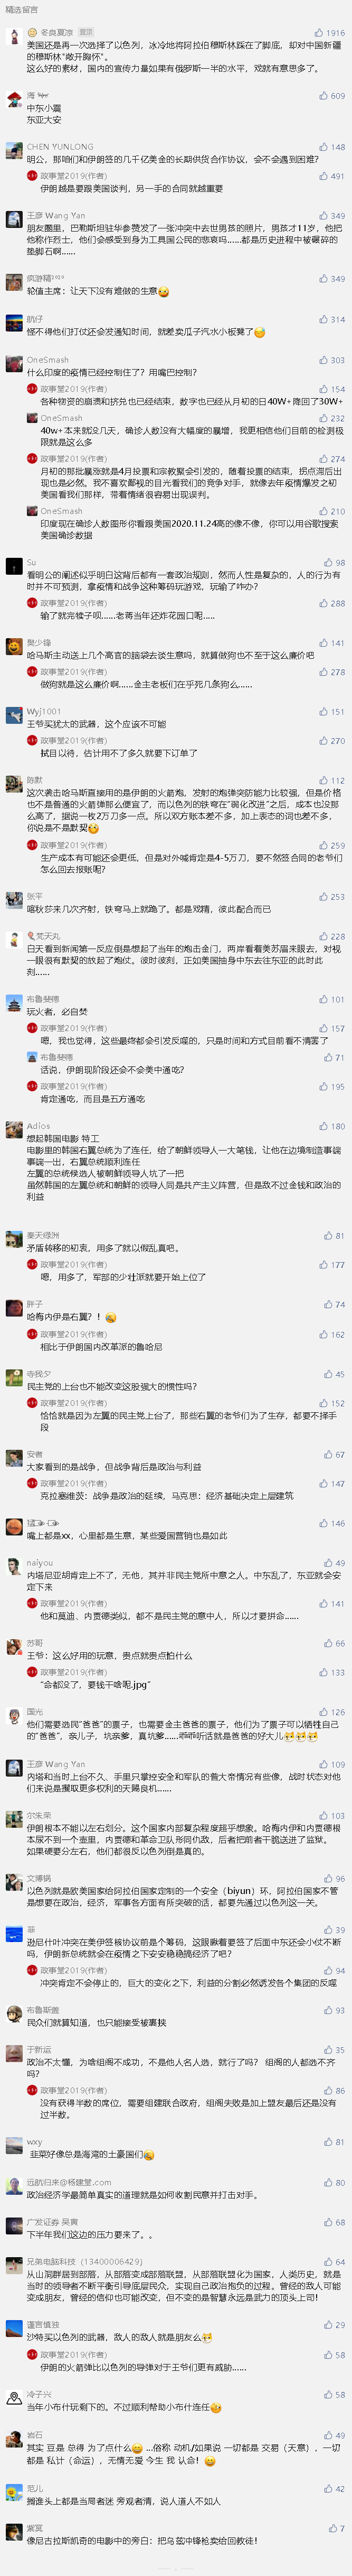Open Su's profile avatar
This screenshot has width=352, height=2576.
click(x=13, y=567)
